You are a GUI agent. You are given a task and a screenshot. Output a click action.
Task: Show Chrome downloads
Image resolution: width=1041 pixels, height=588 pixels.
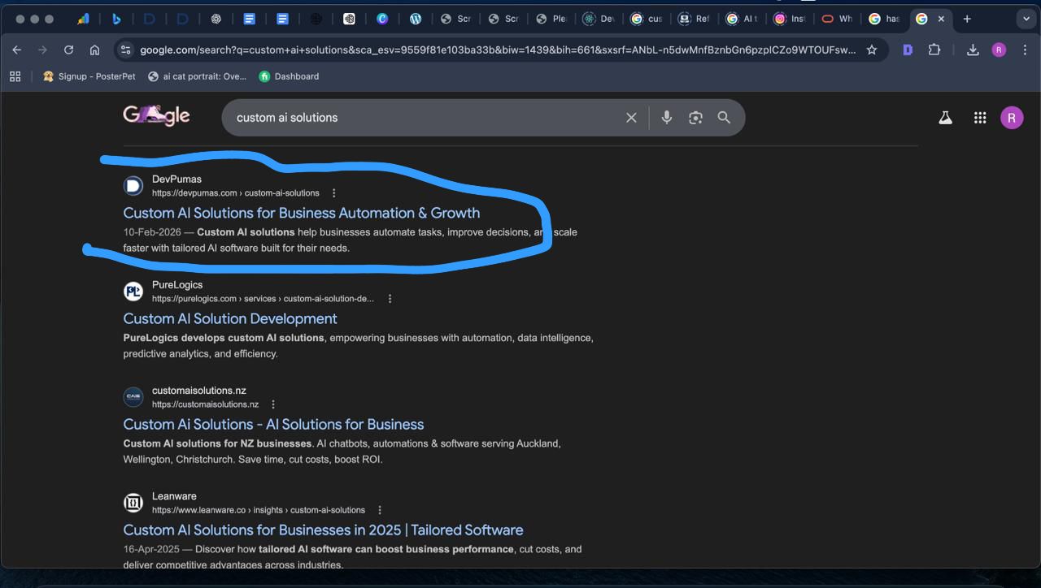(973, 50)
